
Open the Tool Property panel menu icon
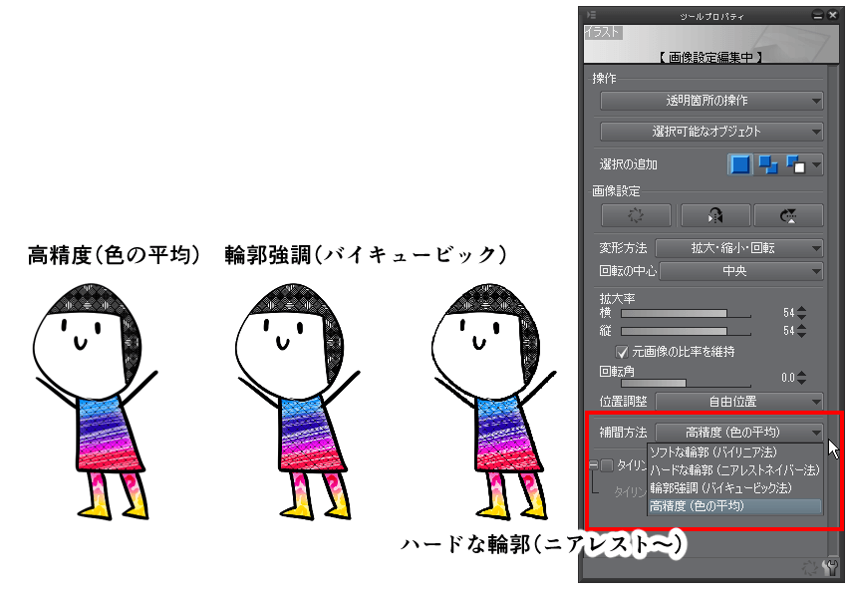(x=591, y=15)
